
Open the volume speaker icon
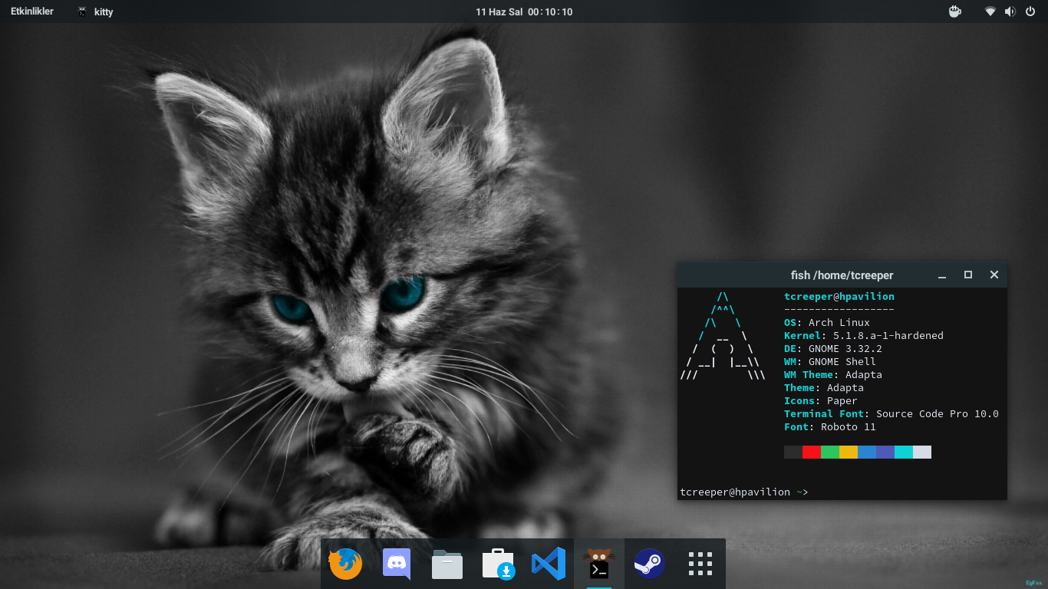pyautogui.click(x=1010, y=12)
